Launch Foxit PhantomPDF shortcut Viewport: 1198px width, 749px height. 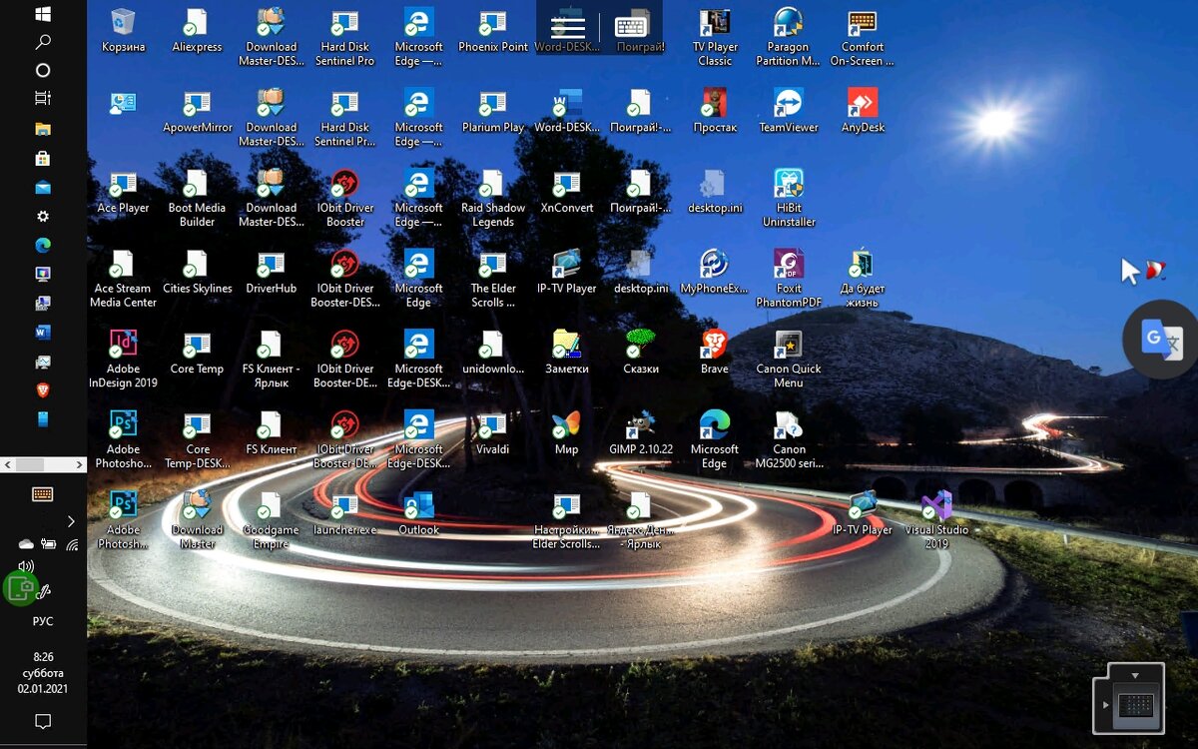click(x=789, y=280)
